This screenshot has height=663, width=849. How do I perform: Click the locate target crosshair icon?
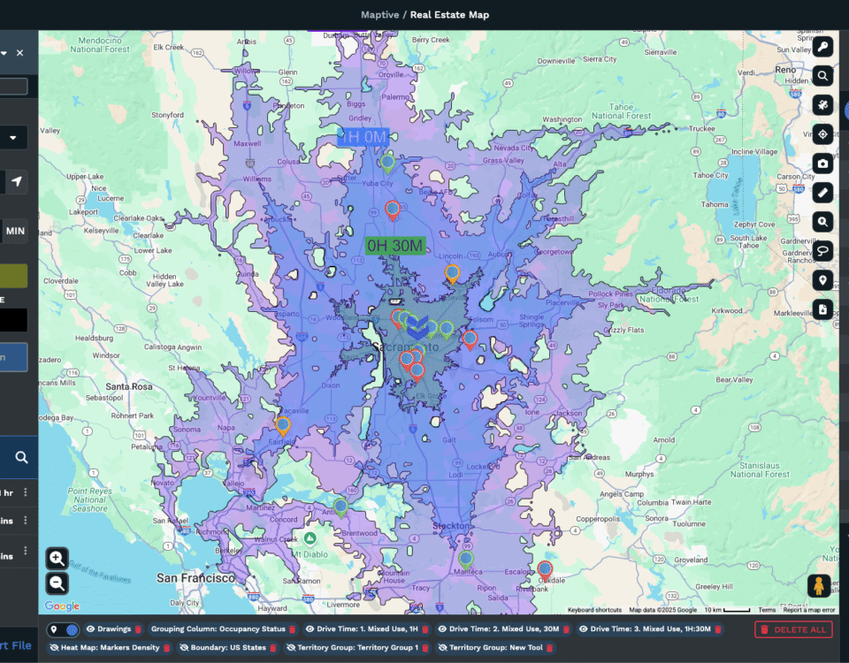point(823,134)
